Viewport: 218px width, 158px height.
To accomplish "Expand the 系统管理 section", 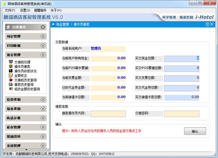I will click(43, 145).
